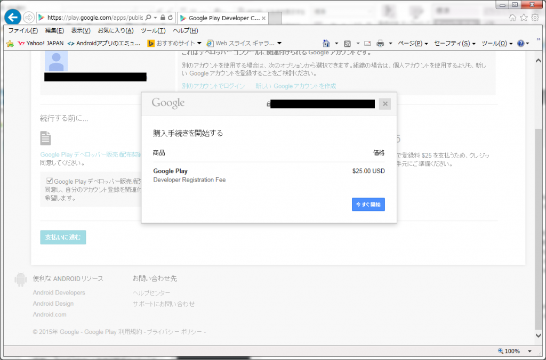The width and height of the screenshot is (546, 360).
Task: Click the Home icon on the command bar
Action: [326, 43]
